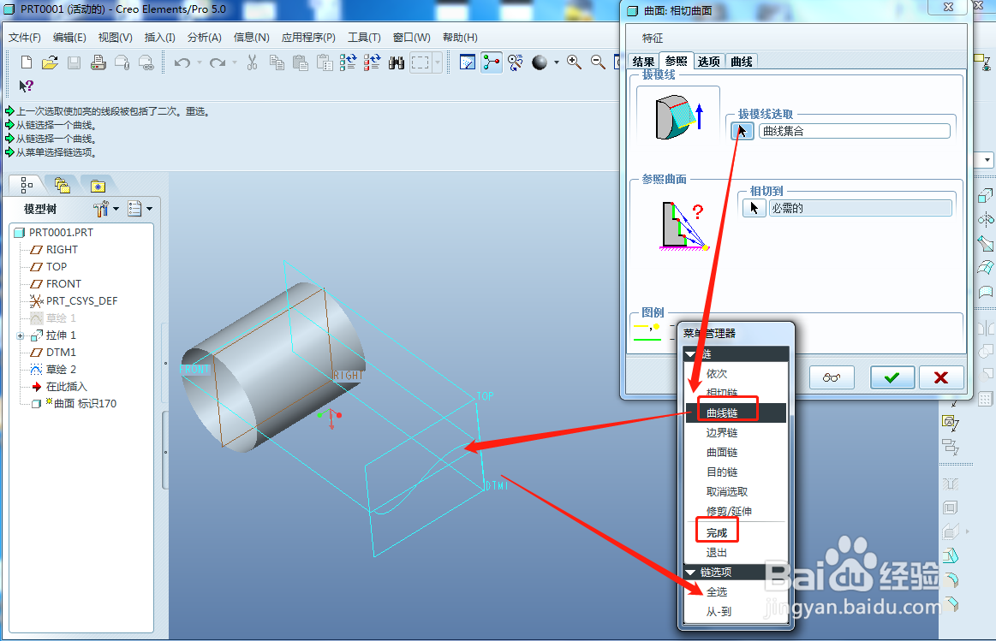
Task: Select the rectangular selection box tool
Action: [420, 62]
